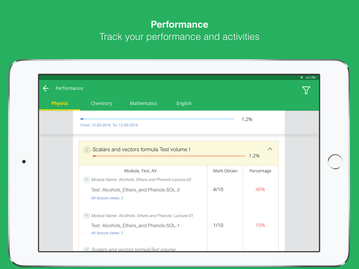Screen dimensions: 359x269
Task: Select the Physics tab
Action: (x=60, y=103)
